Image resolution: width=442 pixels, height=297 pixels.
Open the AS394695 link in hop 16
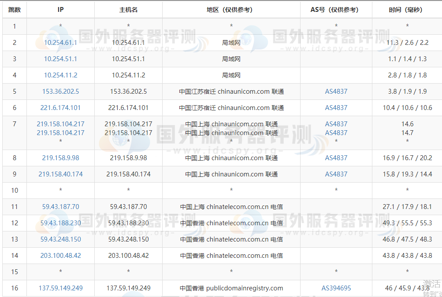[x=336, y=288]
